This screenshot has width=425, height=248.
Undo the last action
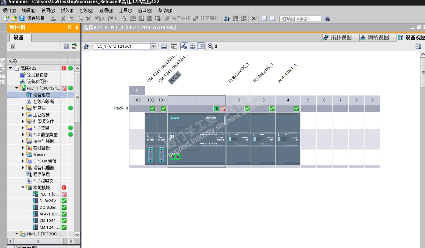tap(98, 18)
